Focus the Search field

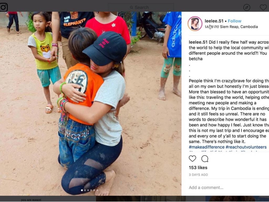(x=141, y=7)
